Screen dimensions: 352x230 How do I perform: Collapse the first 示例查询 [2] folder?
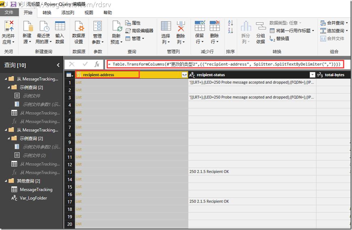coord(9,88)
